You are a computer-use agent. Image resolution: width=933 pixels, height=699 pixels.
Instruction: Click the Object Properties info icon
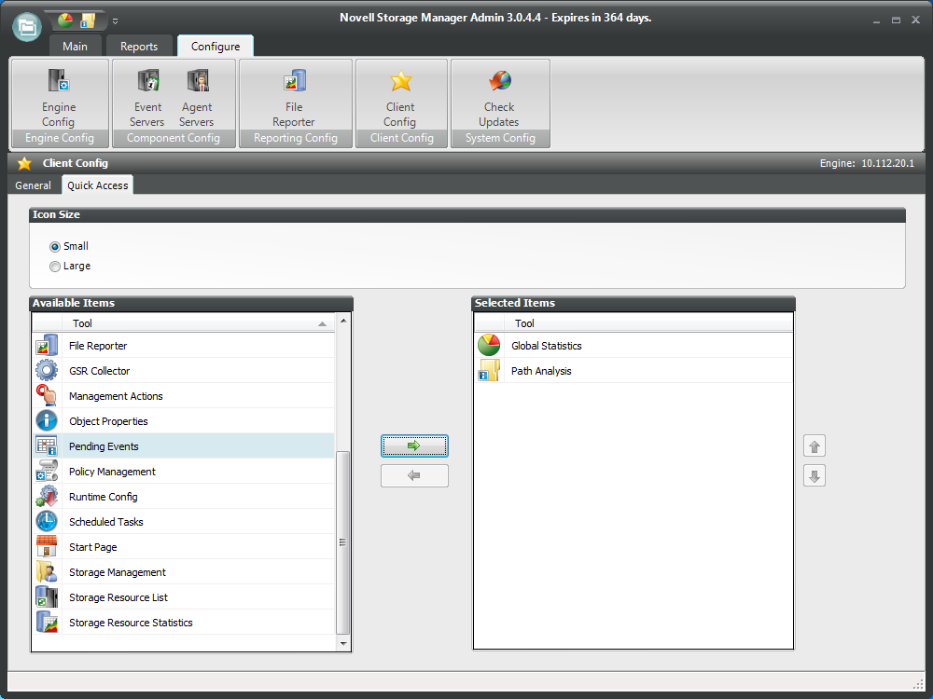pos(47,421)
